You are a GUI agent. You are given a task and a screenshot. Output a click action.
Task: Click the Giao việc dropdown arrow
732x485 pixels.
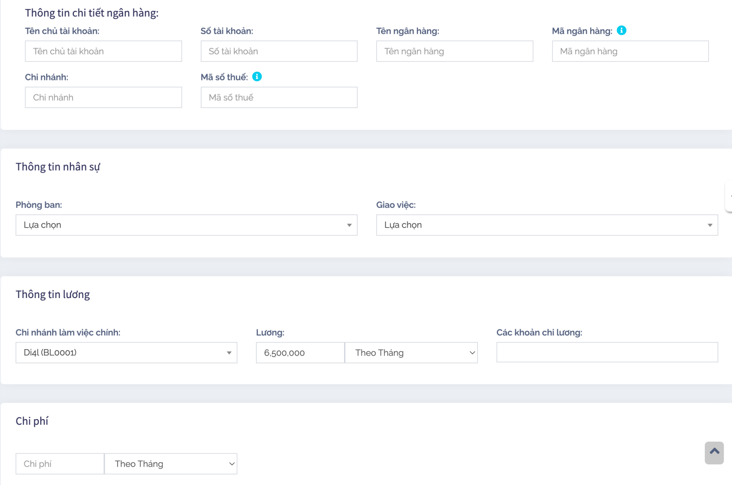click(710, 225)
